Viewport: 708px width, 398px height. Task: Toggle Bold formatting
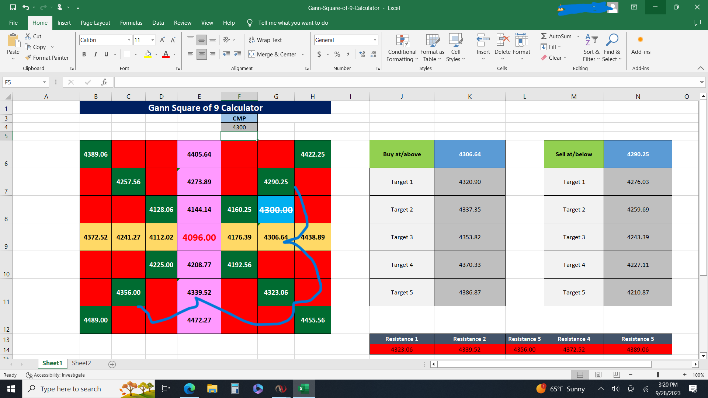click(x=84, y=54)
